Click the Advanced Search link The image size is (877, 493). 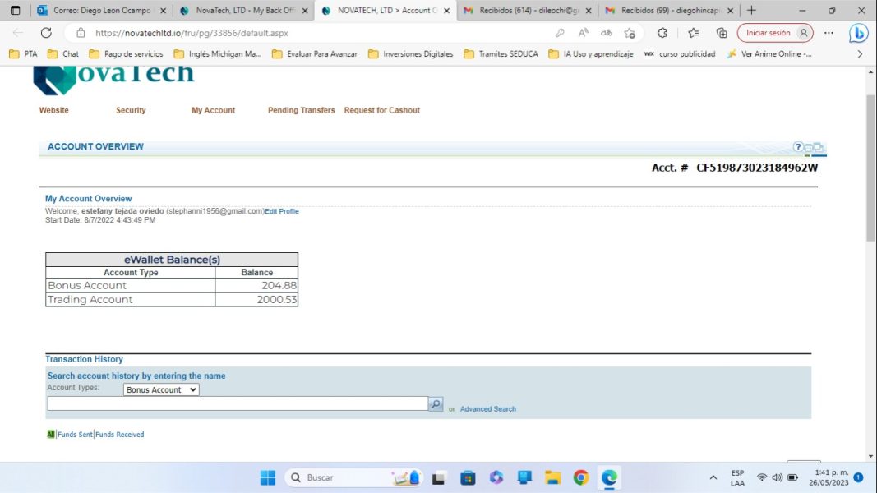tap(487, 409)
